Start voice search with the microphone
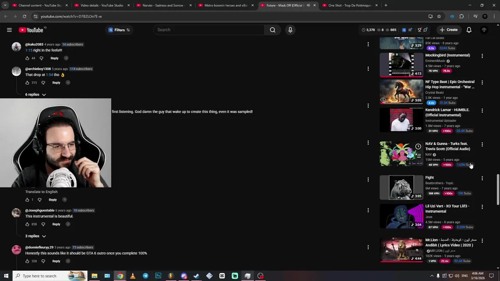The image size is (500, 281). [x=290, y=30]
